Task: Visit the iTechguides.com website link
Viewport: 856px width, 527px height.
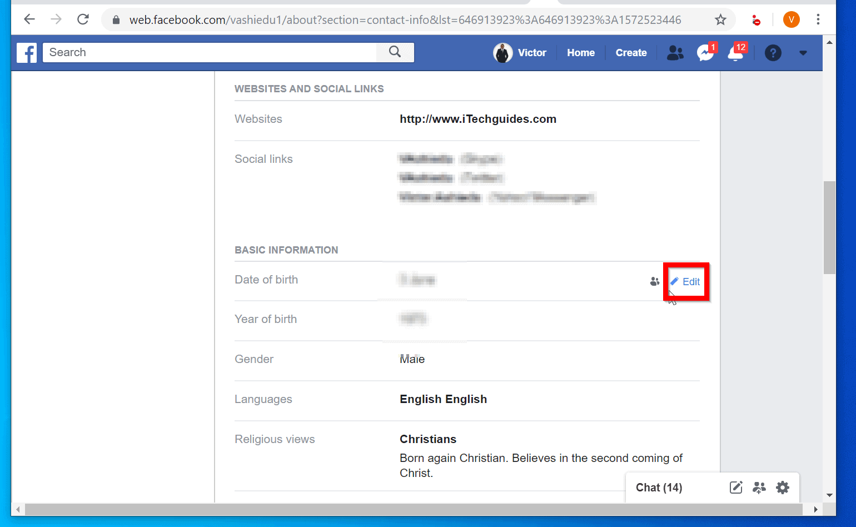Action: pyautogui.click(x=477, y=118)
